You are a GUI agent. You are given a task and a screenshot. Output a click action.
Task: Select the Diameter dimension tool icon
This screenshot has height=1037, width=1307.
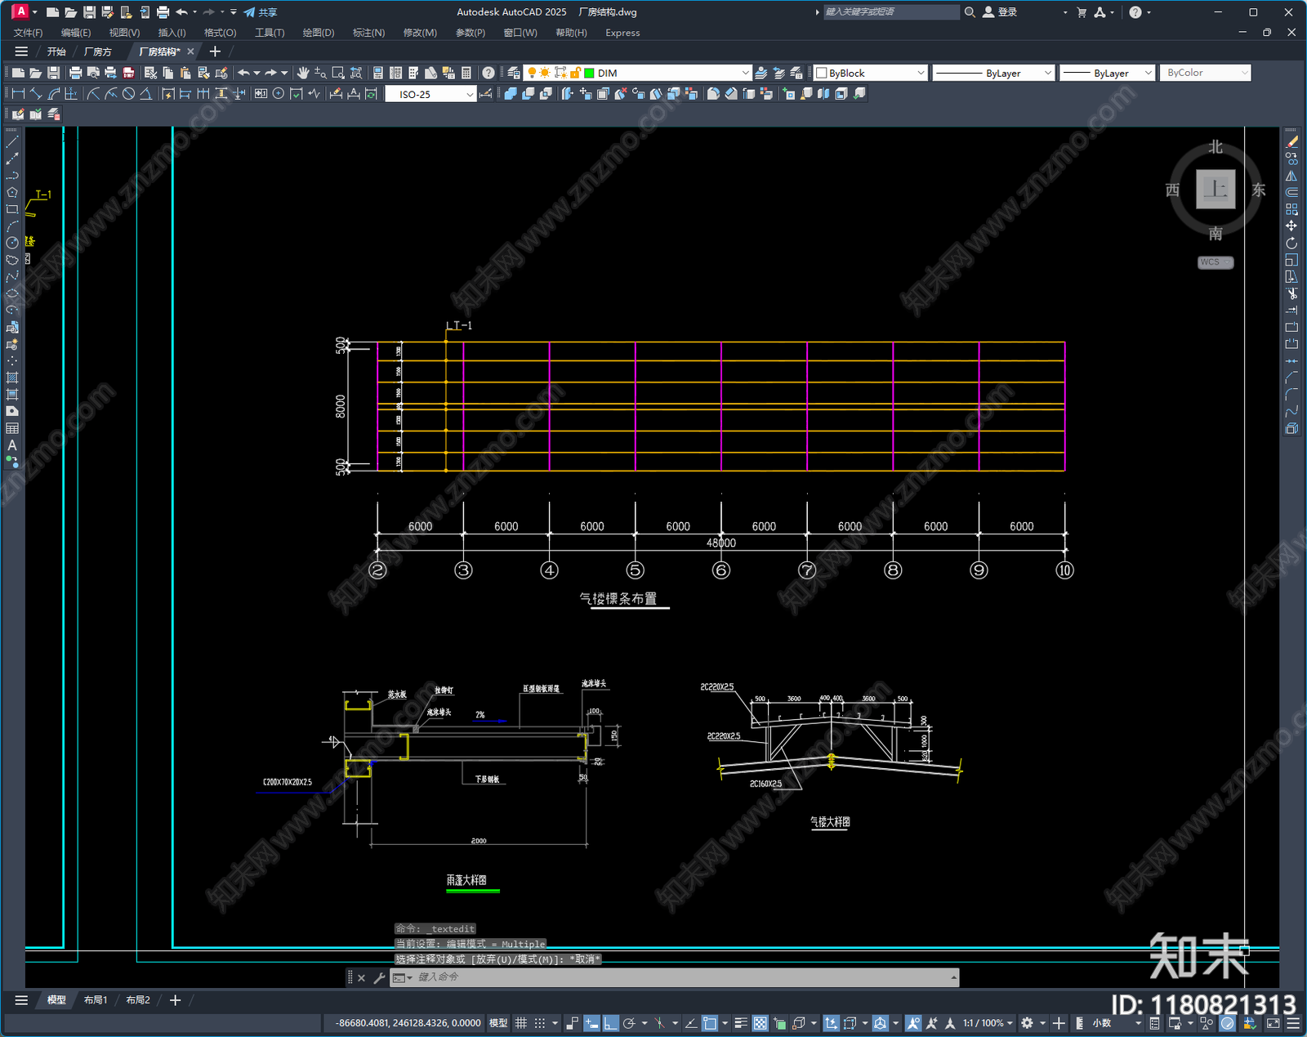[x=128, y=94]
